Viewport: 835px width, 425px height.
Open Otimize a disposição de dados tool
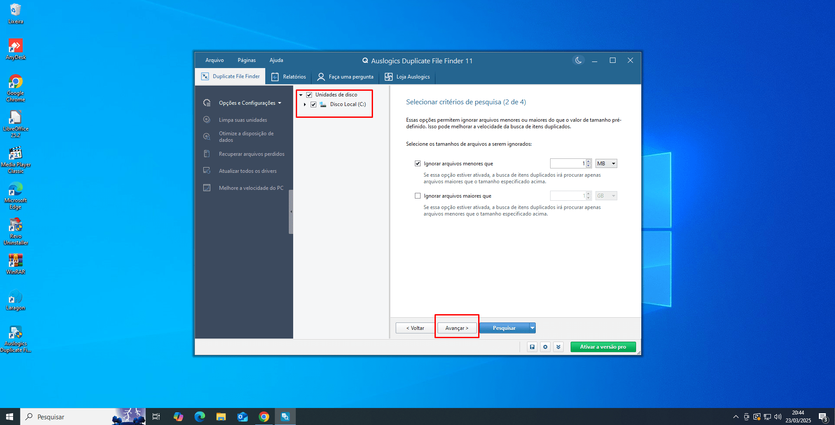coord(207,136)
